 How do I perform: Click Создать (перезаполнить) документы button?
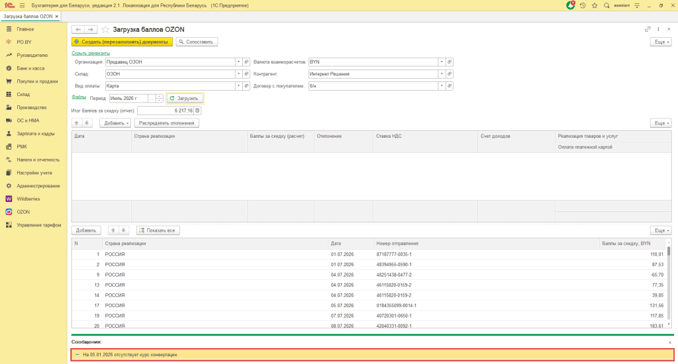coord(122,42)
